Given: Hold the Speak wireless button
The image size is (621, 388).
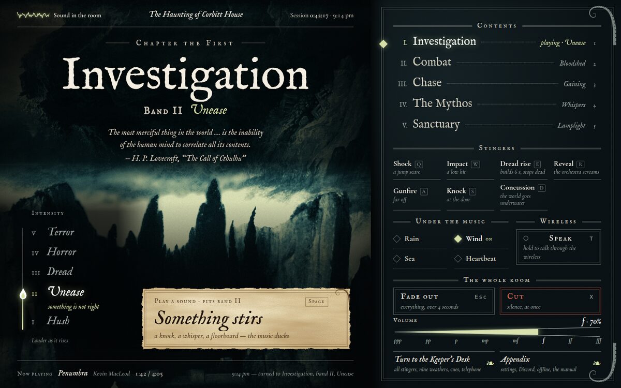Looking at the screenshot, I should coord(558,247).
